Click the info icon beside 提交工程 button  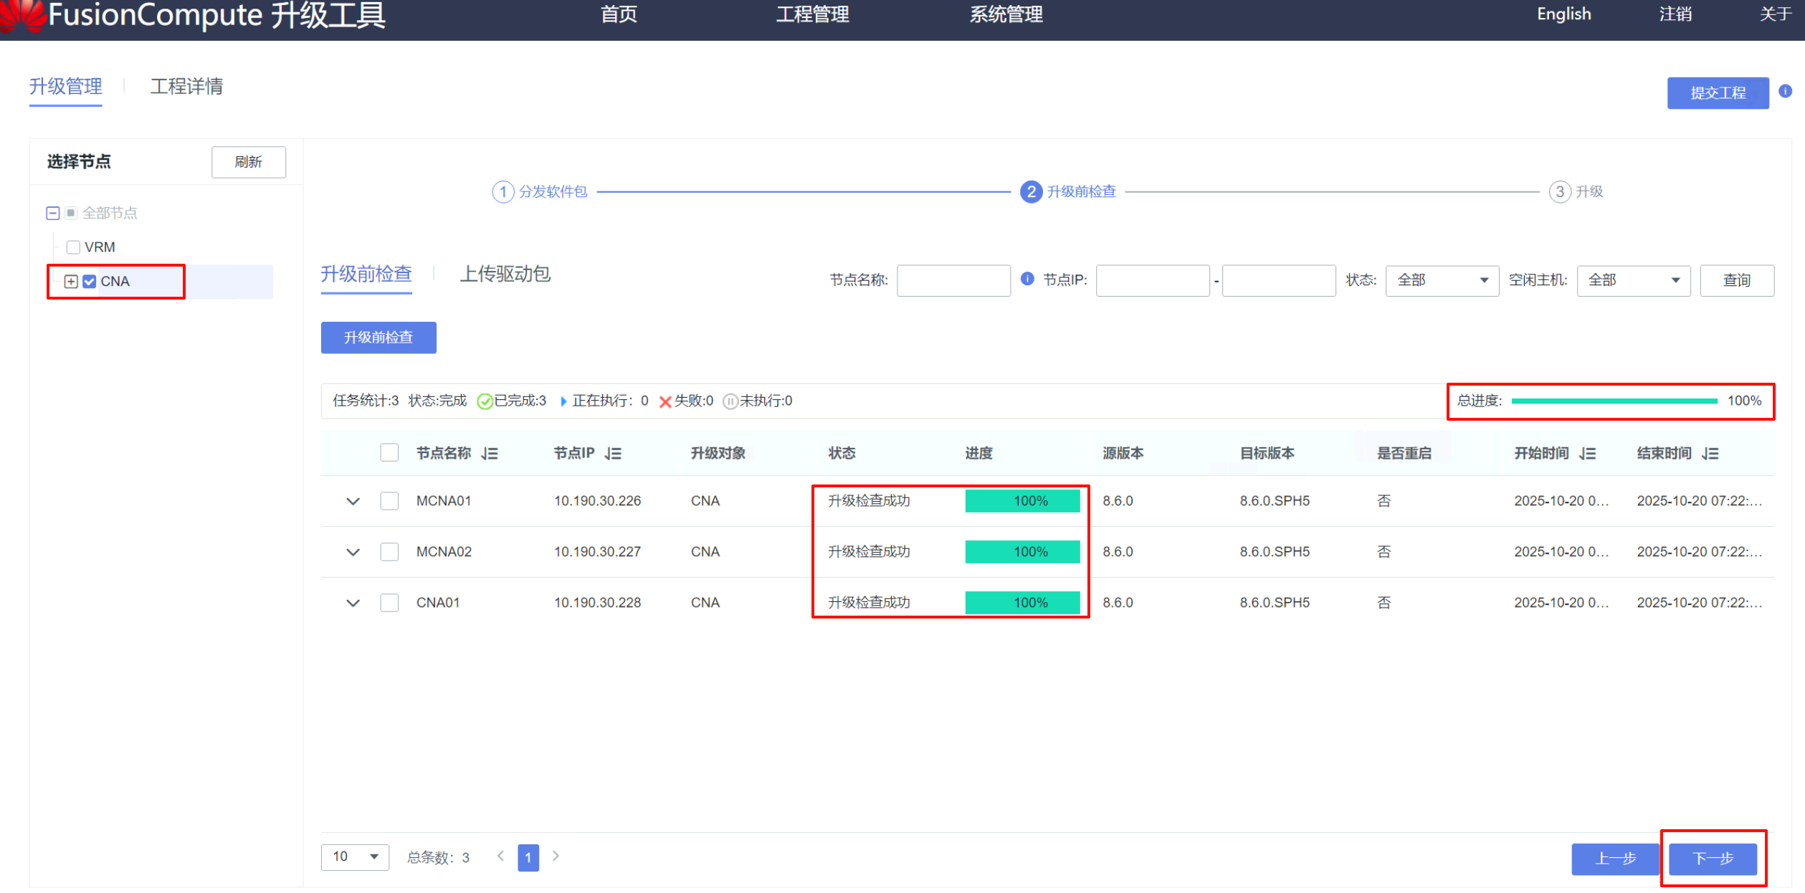coord(1785,91)
